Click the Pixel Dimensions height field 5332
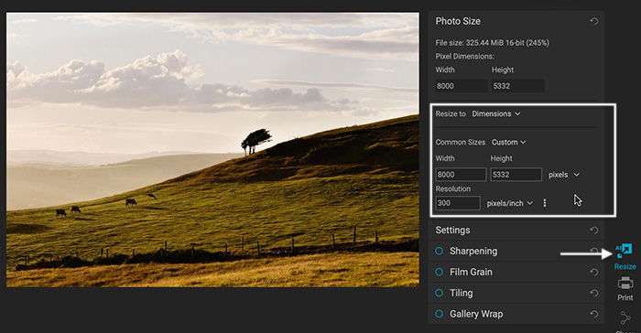 click(517, 86)
